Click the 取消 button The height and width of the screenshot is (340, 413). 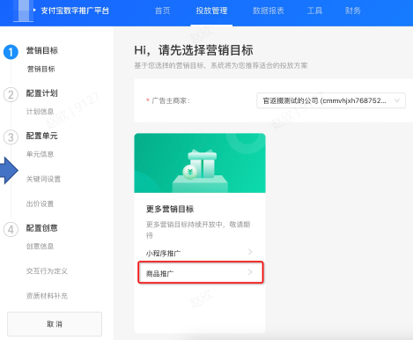tap(55, 324)
